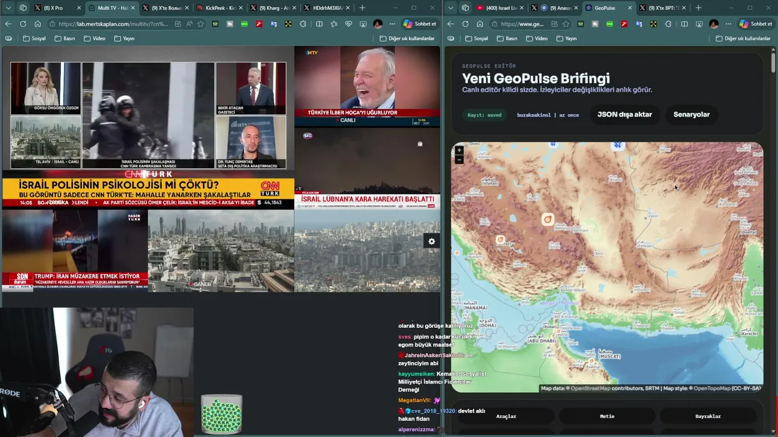Open settings gear on Multi TV video

pos(432,242)
